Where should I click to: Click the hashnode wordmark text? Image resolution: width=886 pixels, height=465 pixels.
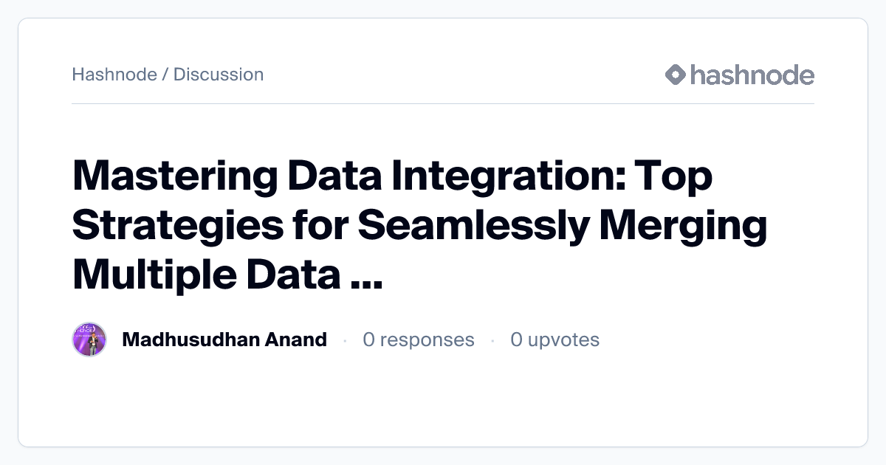(x=752, y=75)
